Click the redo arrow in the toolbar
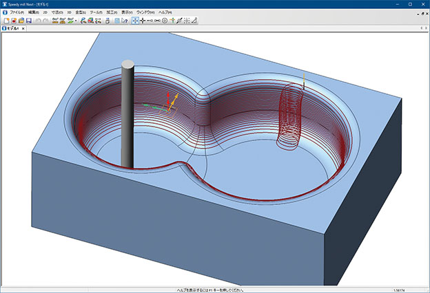430x293 pixels. coord(45,21)
